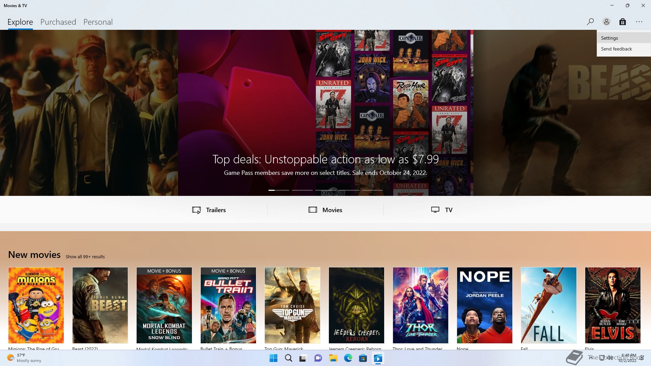The width and height of the screenshot is (651, 366).
Task: Open Microsoft Store from taskbar
Action: pyautogui.click(x=363, y=358)
